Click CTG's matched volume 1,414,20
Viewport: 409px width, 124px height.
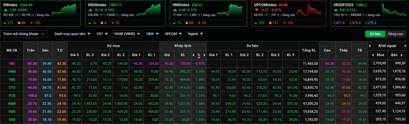(x=184, y=87)
